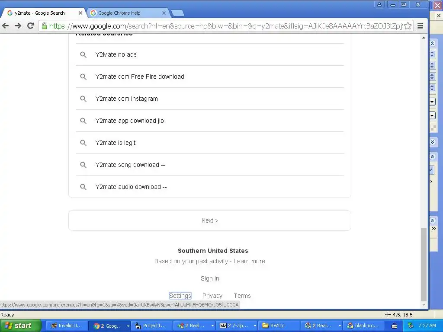Click the 4.5, 18.5 coordinates in status bar

click(403, 315)
